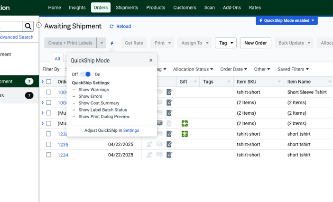Open the Scan menu
The image size is (333, 202).
210,8
